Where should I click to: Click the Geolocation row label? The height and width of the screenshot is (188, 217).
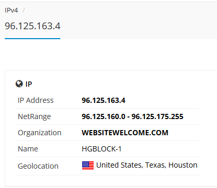tap(38, 166)
